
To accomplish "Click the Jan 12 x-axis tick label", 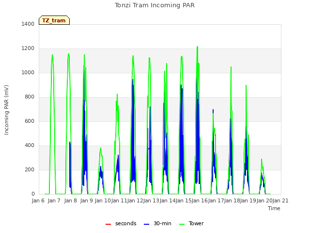I will [135, 200].
